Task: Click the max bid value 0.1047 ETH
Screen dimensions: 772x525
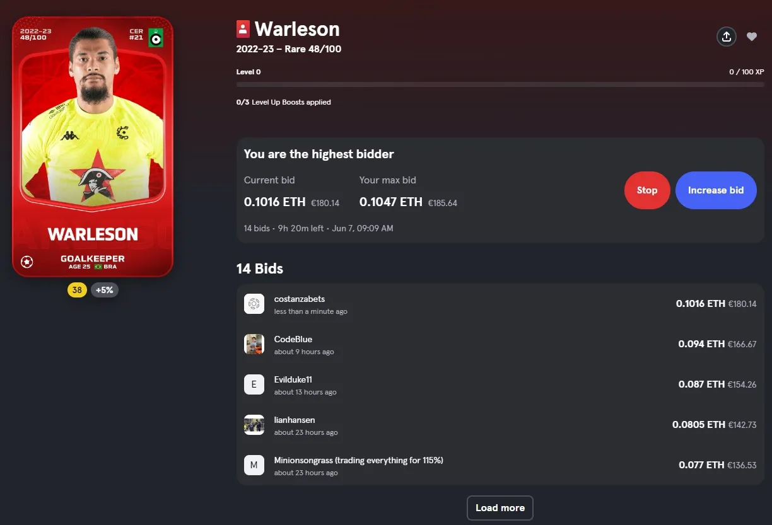Action: tap(391, 202)
